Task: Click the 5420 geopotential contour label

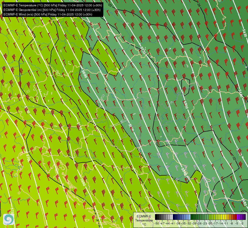Action: click(x=244, y=33)
